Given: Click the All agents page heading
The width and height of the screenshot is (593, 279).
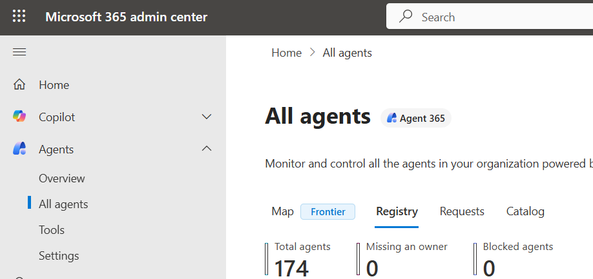Looking at the screenshot, I should tap(318, 116).
